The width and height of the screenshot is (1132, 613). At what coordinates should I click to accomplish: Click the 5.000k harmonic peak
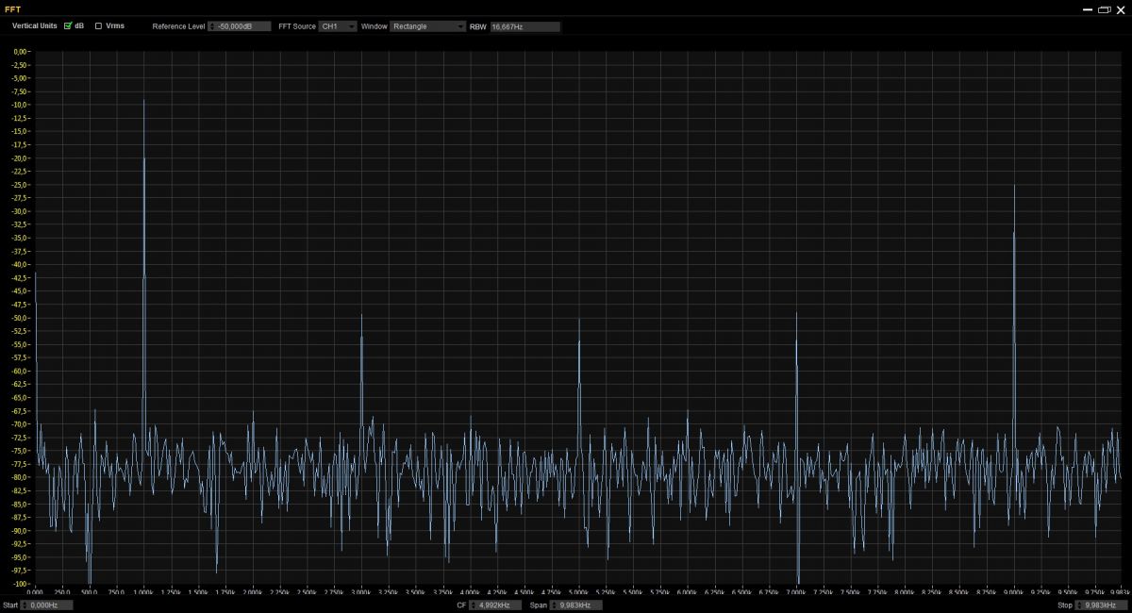579,321
